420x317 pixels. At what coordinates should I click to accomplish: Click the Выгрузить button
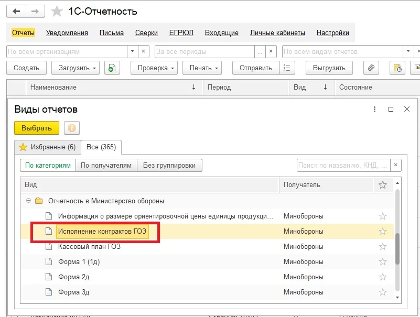click(x=329, y=68)
